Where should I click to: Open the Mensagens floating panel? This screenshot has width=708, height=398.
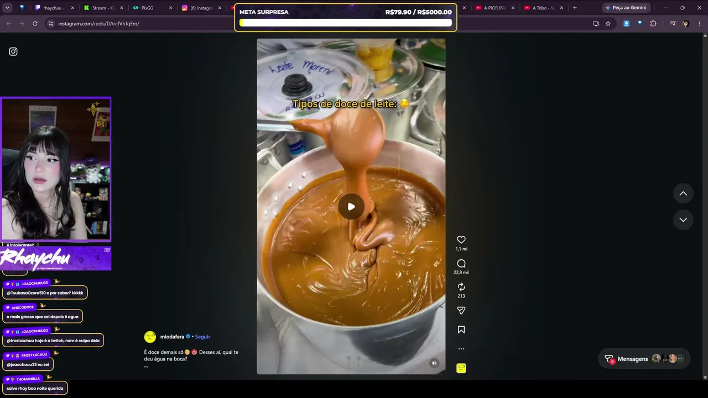[644, 359]
